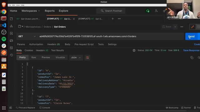Open APIs sidebar icon
This screenshot has height=112, width=200.
(x=11, y=26)
